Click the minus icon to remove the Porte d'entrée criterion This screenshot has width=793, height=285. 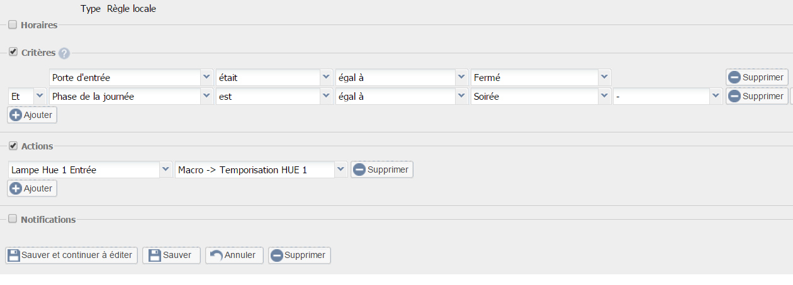pos(734,78)
